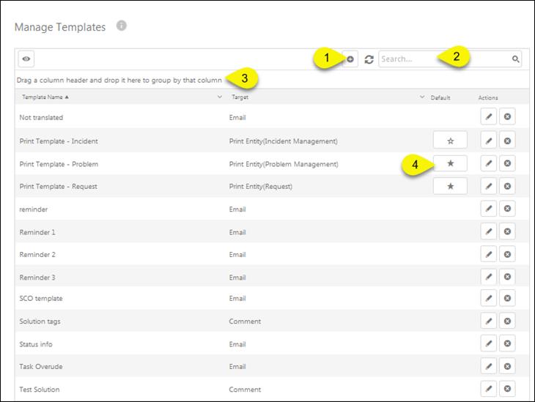The height and width of the screenshot is (402, 535).
Task: Toggle default star for Print Template - Request
Action: [x=450, y=186]
